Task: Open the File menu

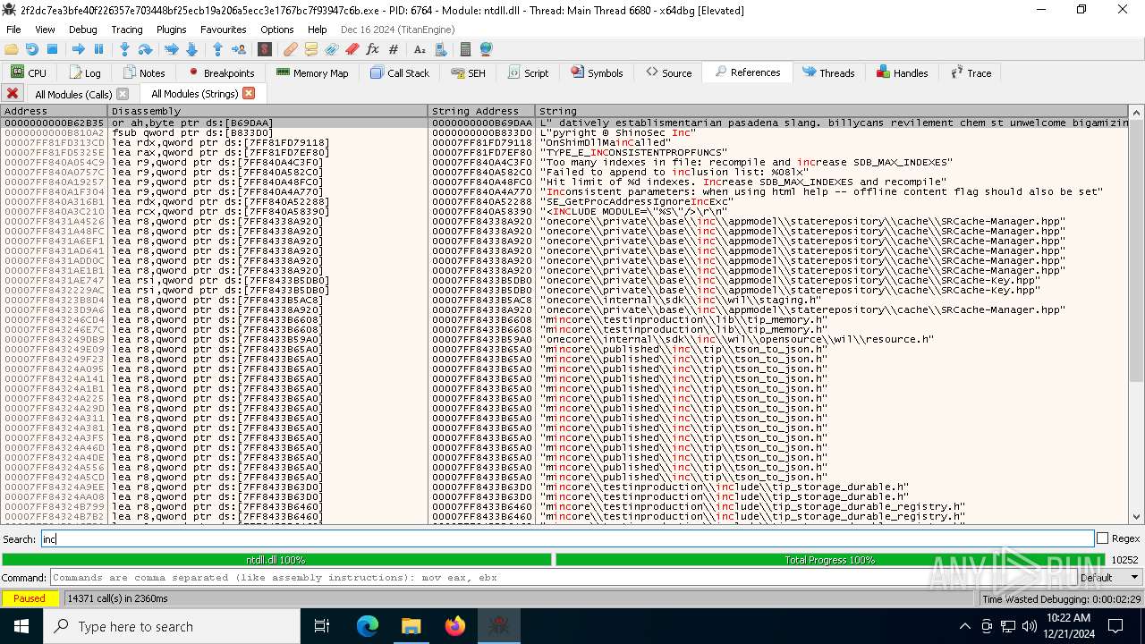Action: coord(13,30)
